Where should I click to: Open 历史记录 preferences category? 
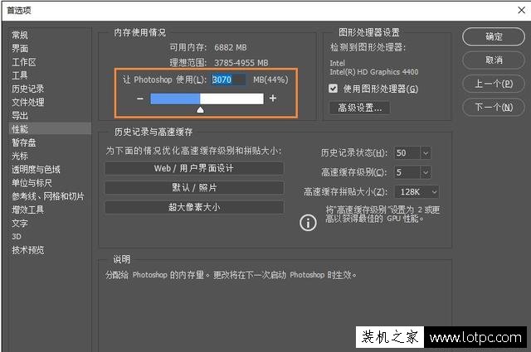[27, 89]
